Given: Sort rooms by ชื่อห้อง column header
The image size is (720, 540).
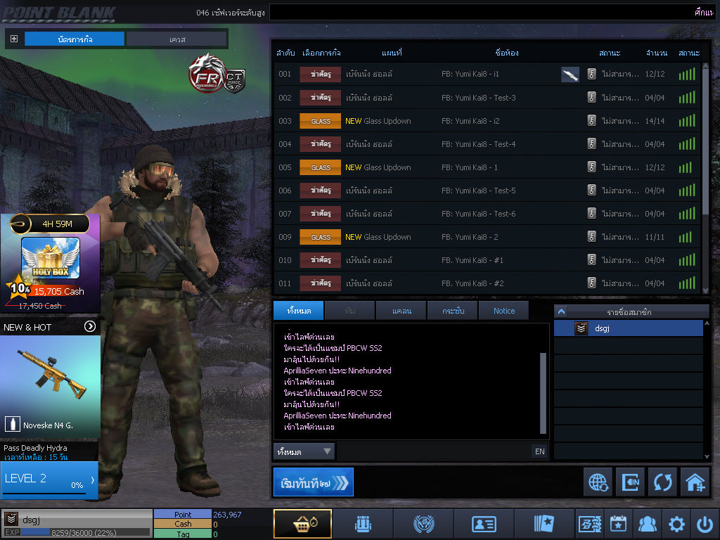Looking at the screenshot, I should (507, 53).
